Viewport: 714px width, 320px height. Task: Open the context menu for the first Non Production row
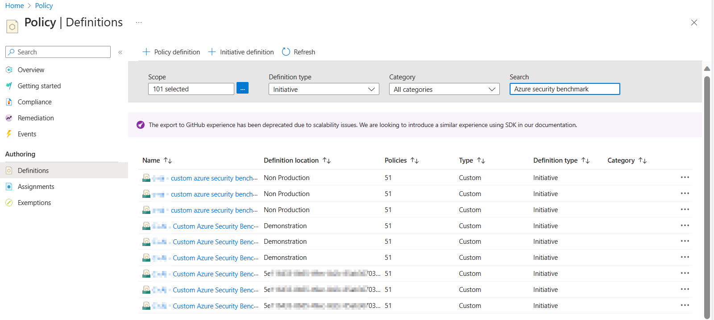point(685,177)
